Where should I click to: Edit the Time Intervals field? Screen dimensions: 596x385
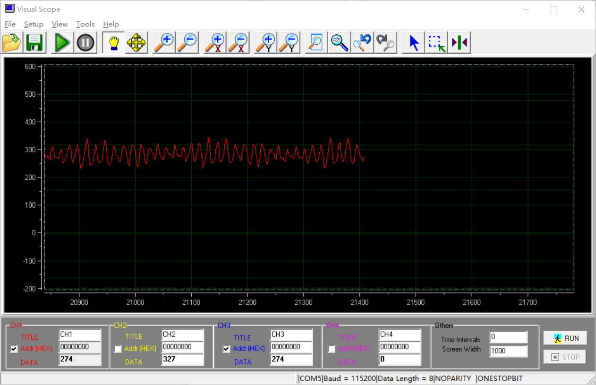508,337
